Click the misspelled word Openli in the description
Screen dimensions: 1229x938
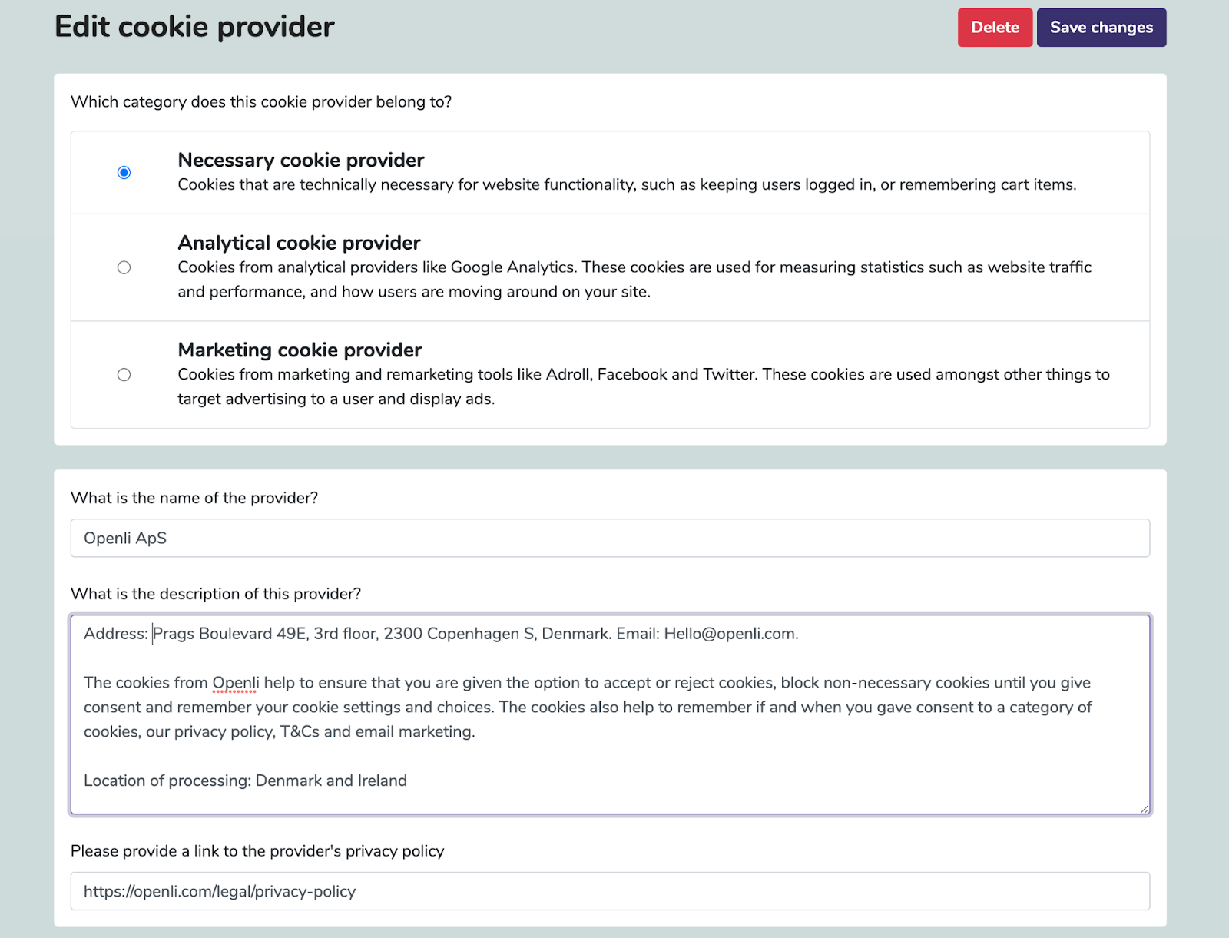click(x=236, y=683)
